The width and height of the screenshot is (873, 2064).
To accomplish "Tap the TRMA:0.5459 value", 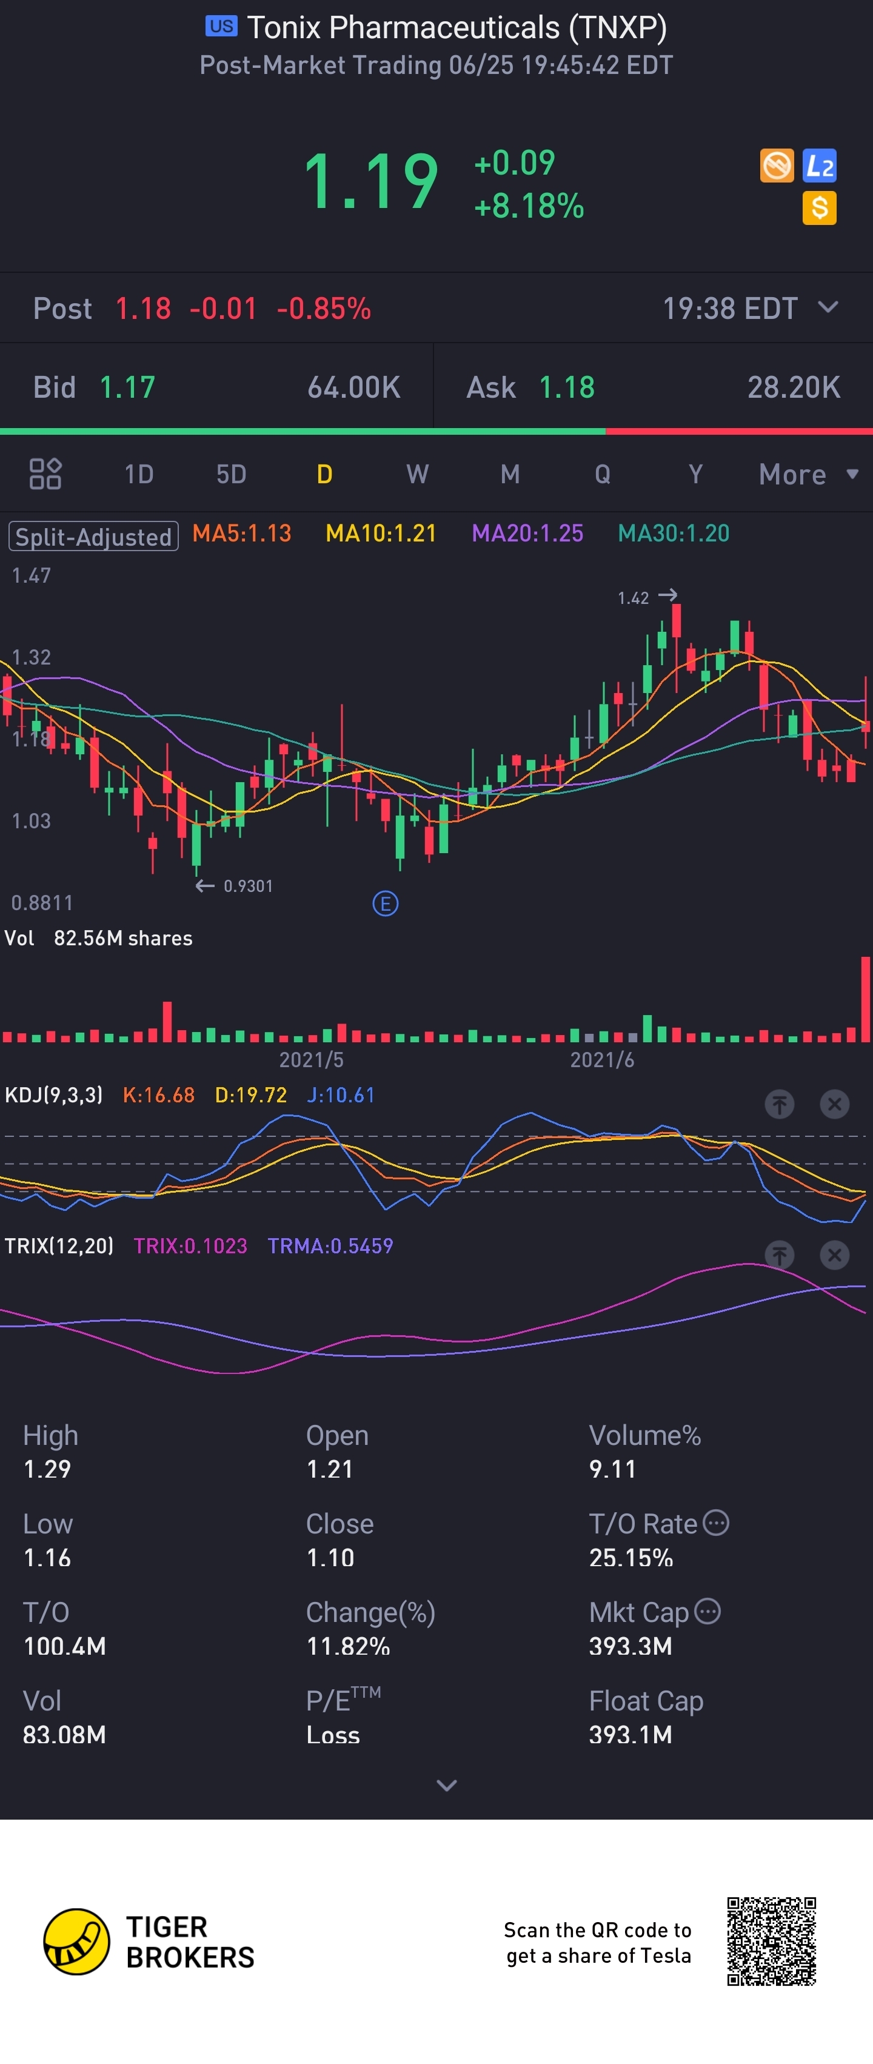I will 330,1246.
